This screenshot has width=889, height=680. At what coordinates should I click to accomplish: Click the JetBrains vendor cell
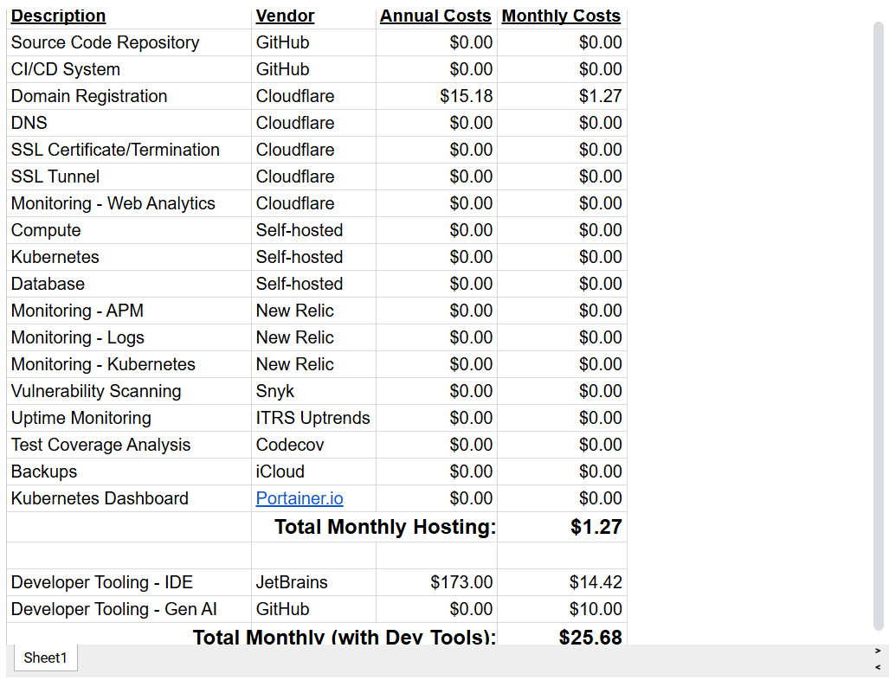coord(313,582)
